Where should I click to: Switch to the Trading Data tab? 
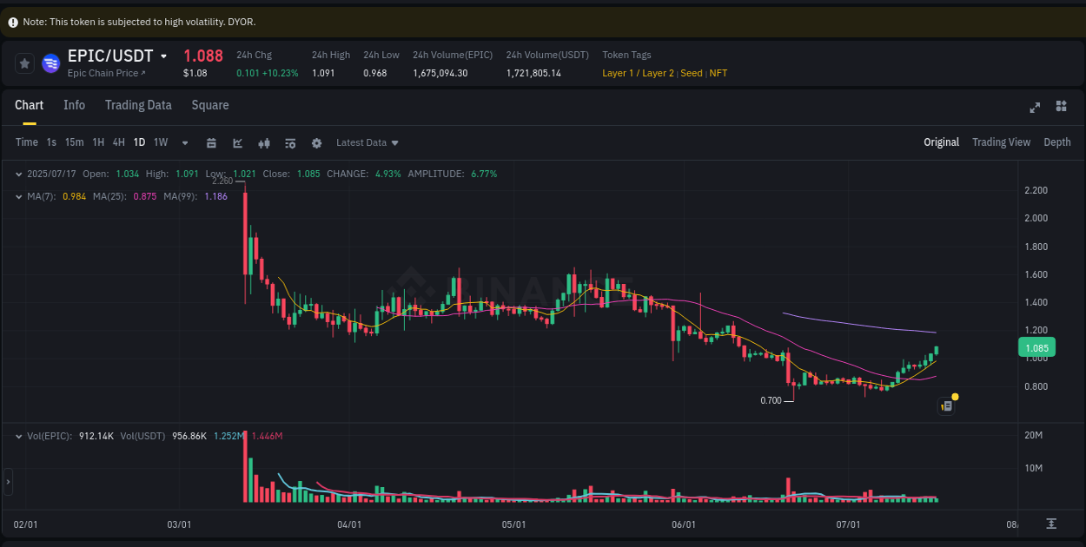pyautogui.click(x=138, y=105)
